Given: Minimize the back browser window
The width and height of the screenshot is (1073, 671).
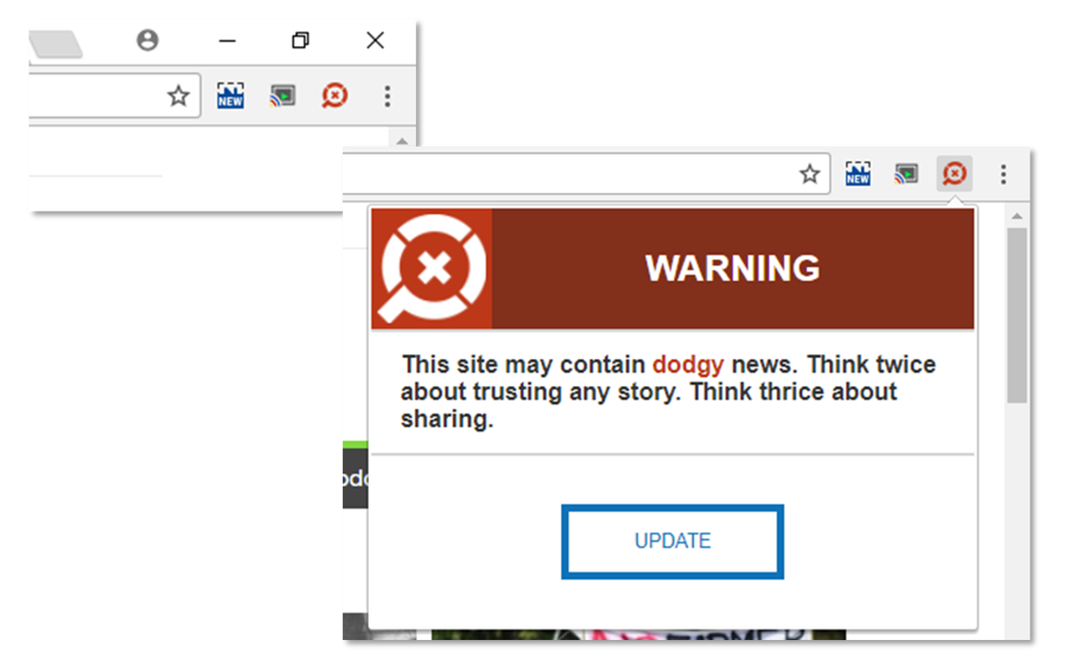Looking at the screenshot, I should tap(227, 40).
